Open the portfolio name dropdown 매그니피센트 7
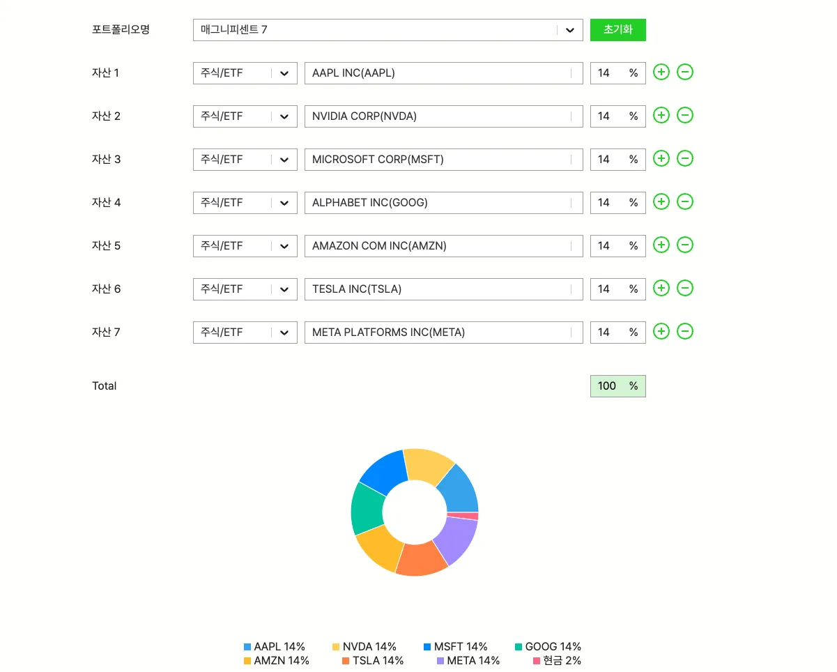 click(x=387, y=30)
